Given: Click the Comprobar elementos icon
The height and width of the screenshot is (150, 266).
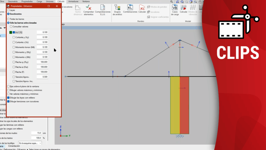Looking at the screenshot, I should [x=89, y=8].
